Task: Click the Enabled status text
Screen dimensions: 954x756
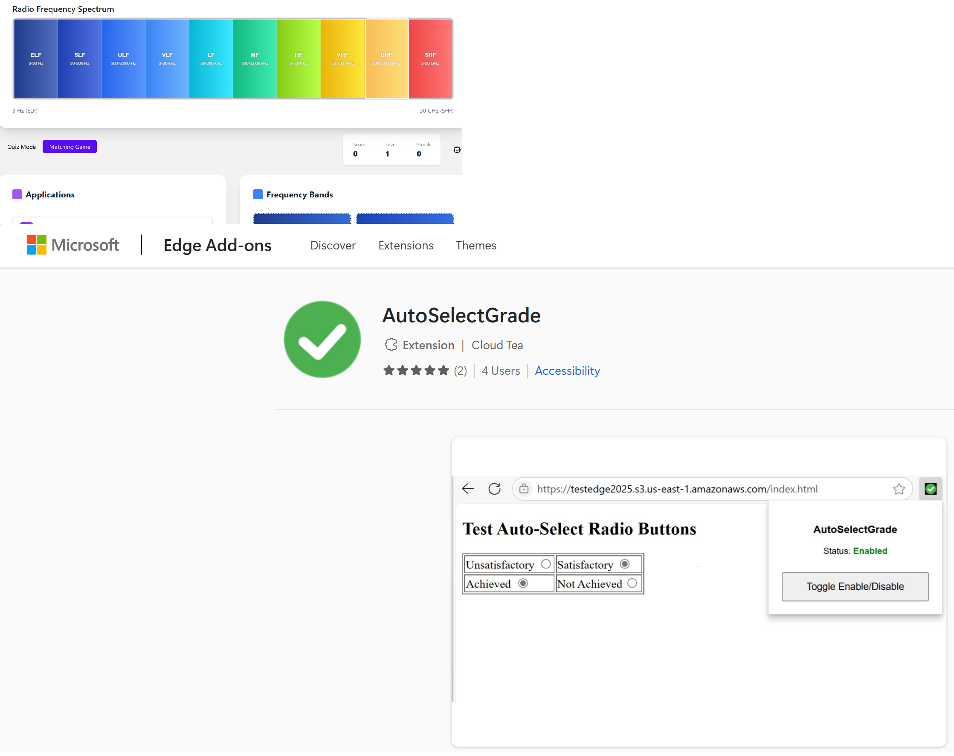Action: tap(870, 551)
